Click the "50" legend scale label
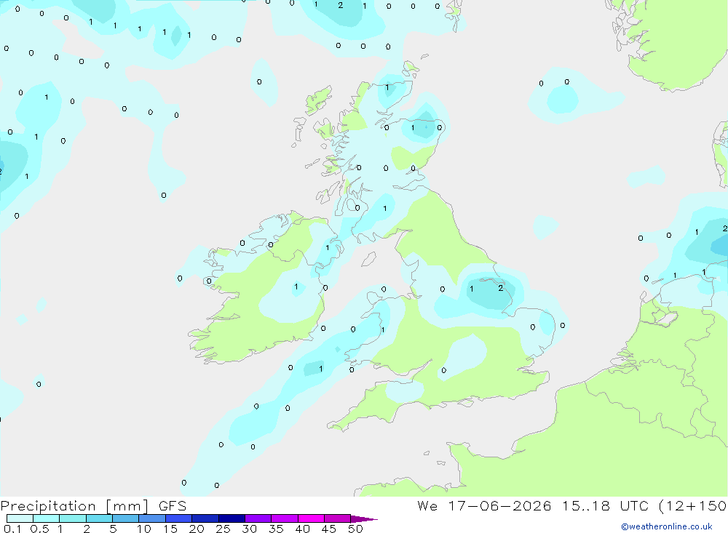Image resolution: width=728 pixels, height=533 pixels. [x=355, y=529]
